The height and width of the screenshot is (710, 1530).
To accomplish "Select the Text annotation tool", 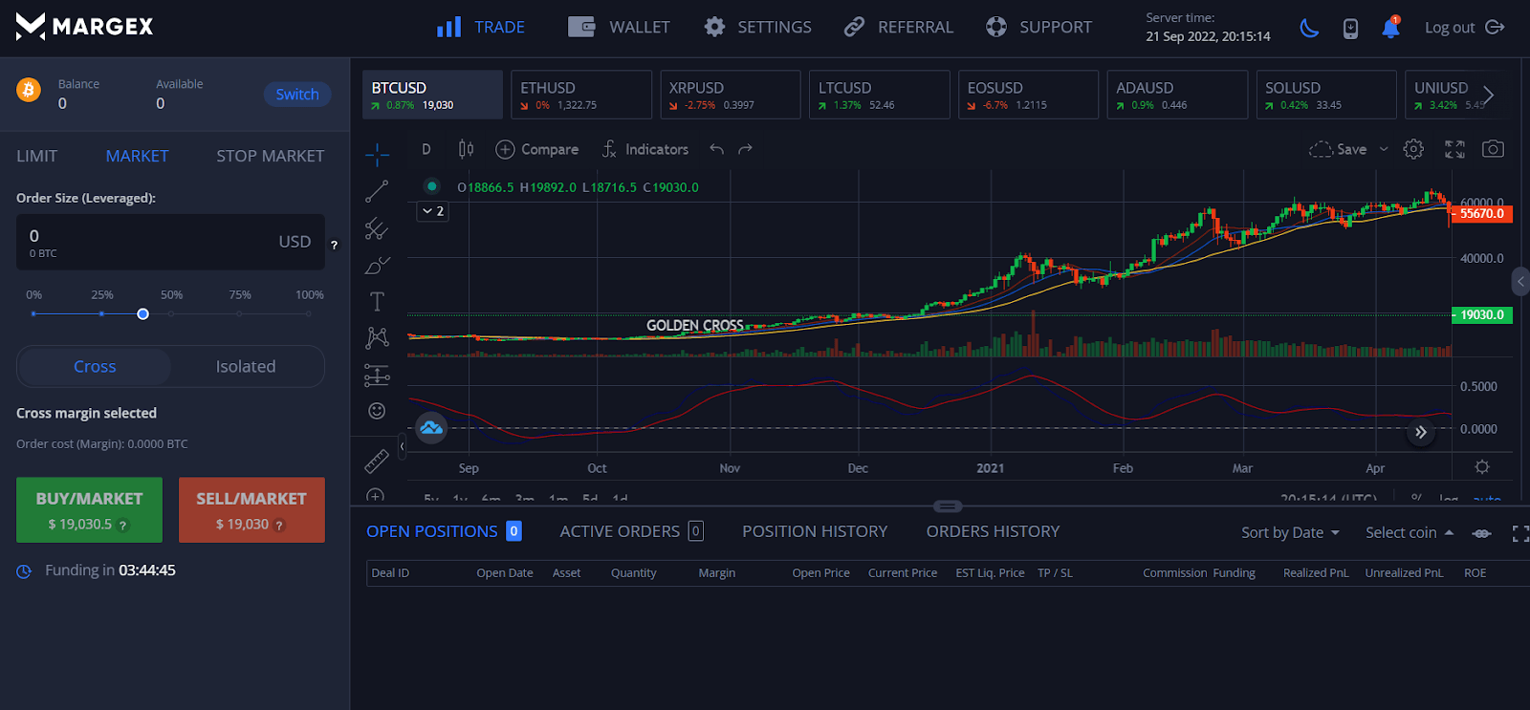I will click(377, 302).
